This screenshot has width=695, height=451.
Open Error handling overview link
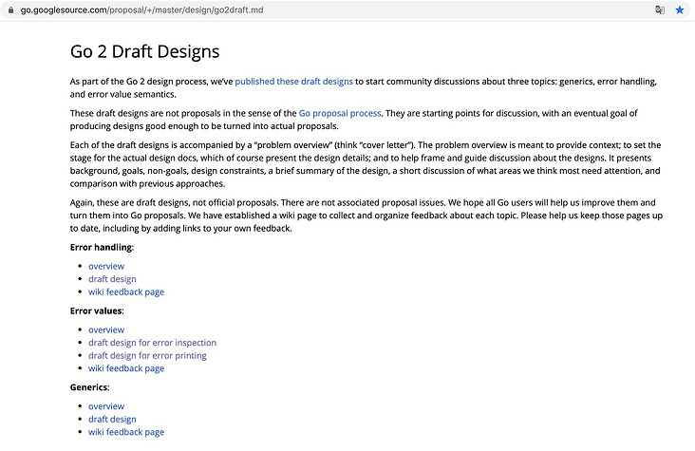coord(106,266)
